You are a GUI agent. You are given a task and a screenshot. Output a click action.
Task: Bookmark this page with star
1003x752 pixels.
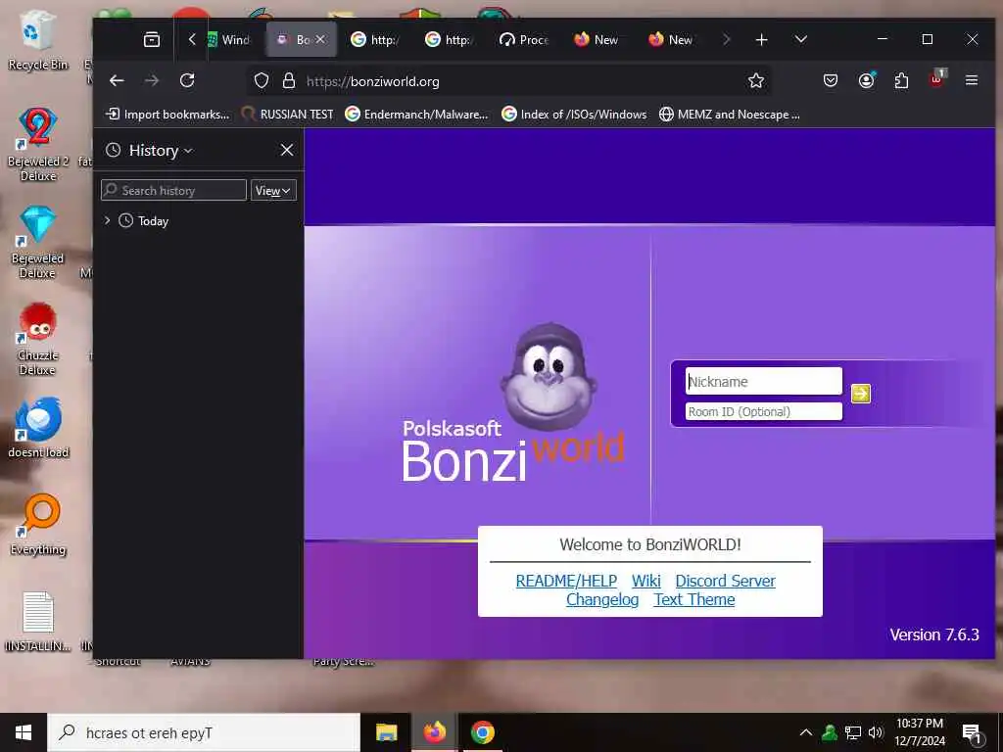(756, 80)
